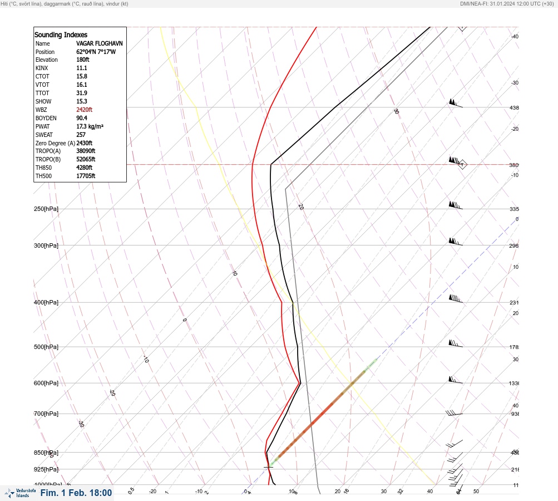558x501 pixels.
Task: Click the wind barb at 250 hPa level
Action: [x=456, y=205]
